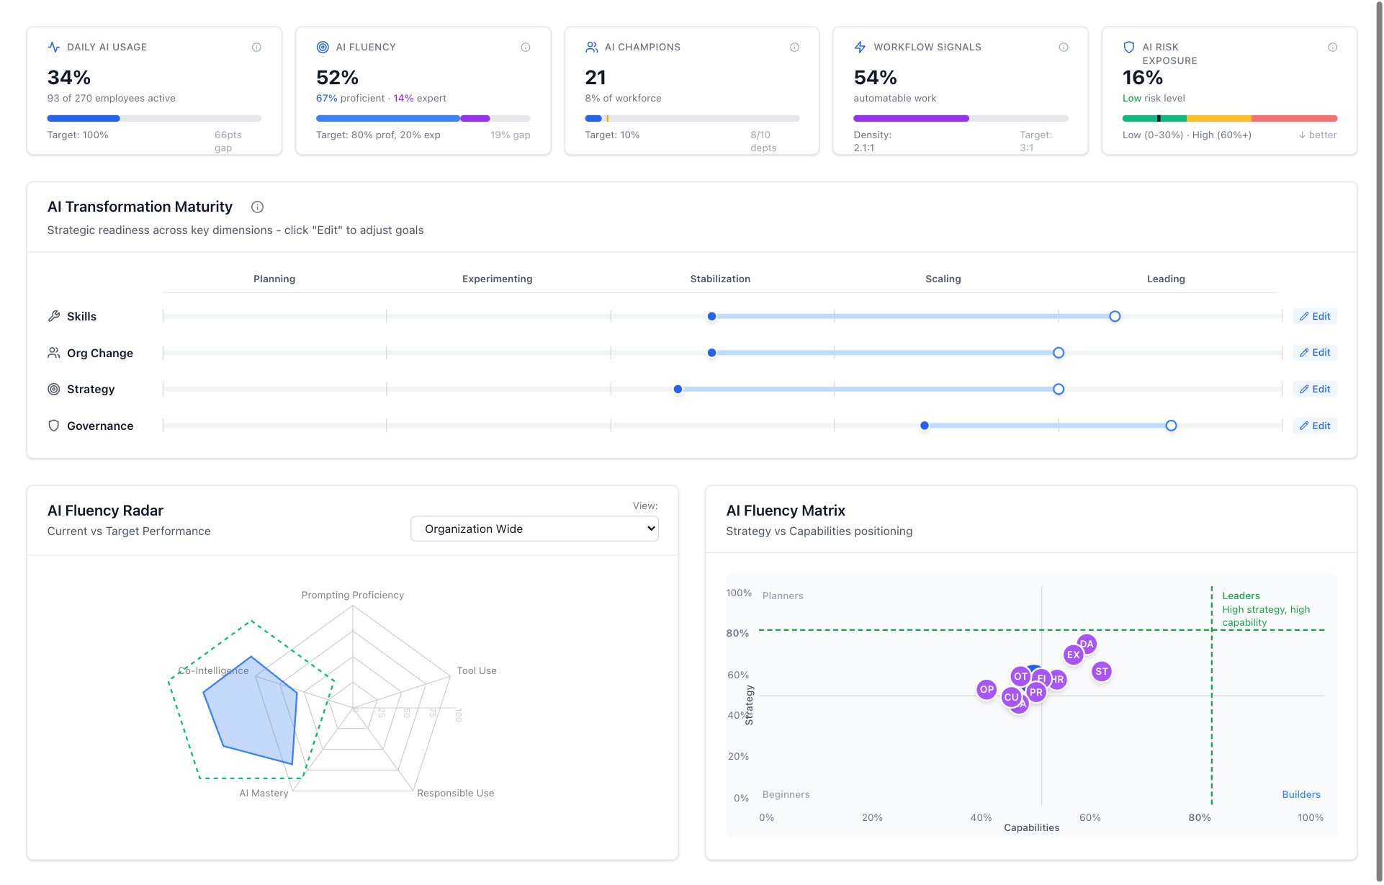Click the Strategy target slider handle
Viewport: 1384px width, 885px height.
(1059, 390)
